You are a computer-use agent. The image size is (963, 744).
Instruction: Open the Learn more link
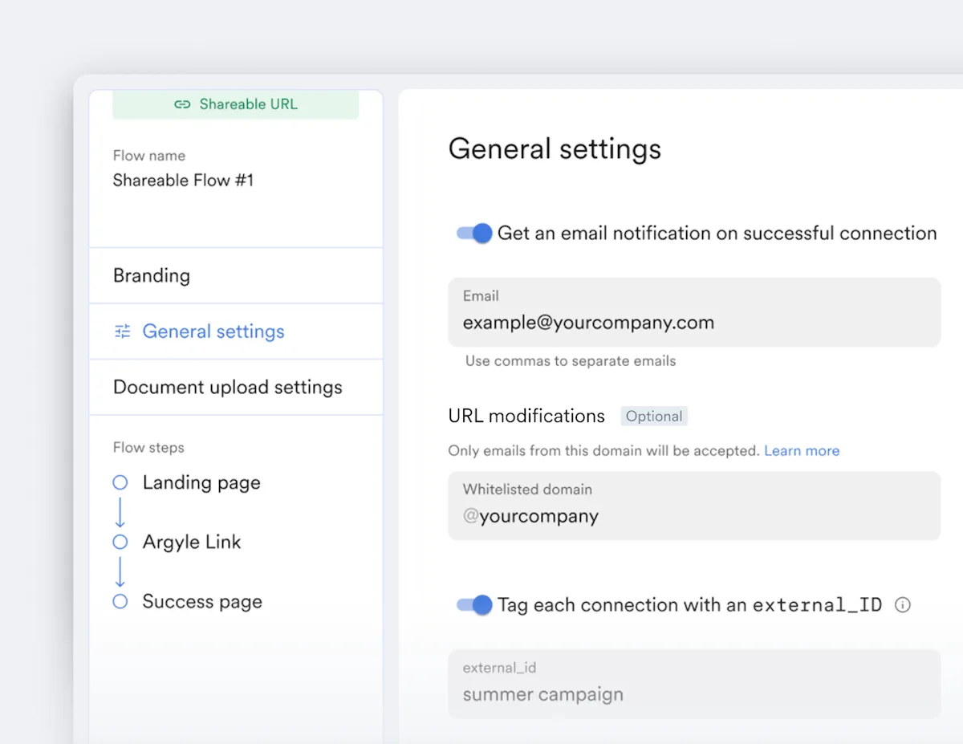pos(802,450)
